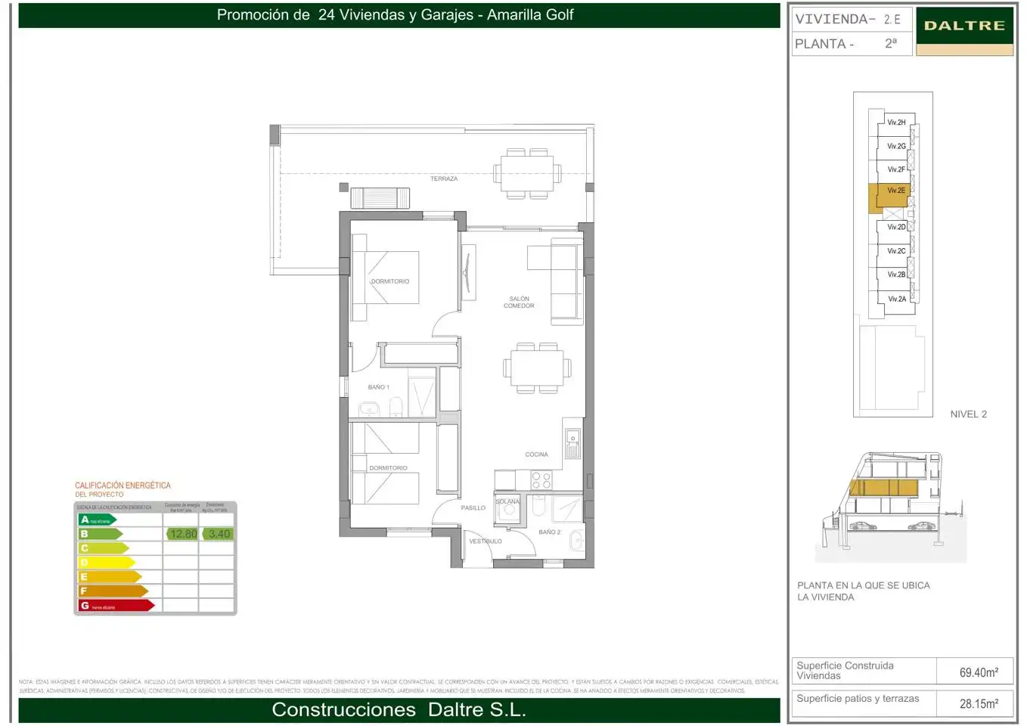This screenshot has height=726, width=1027.
Task: Click the energy rating B arrow
Action: click(x=101, y=534)
